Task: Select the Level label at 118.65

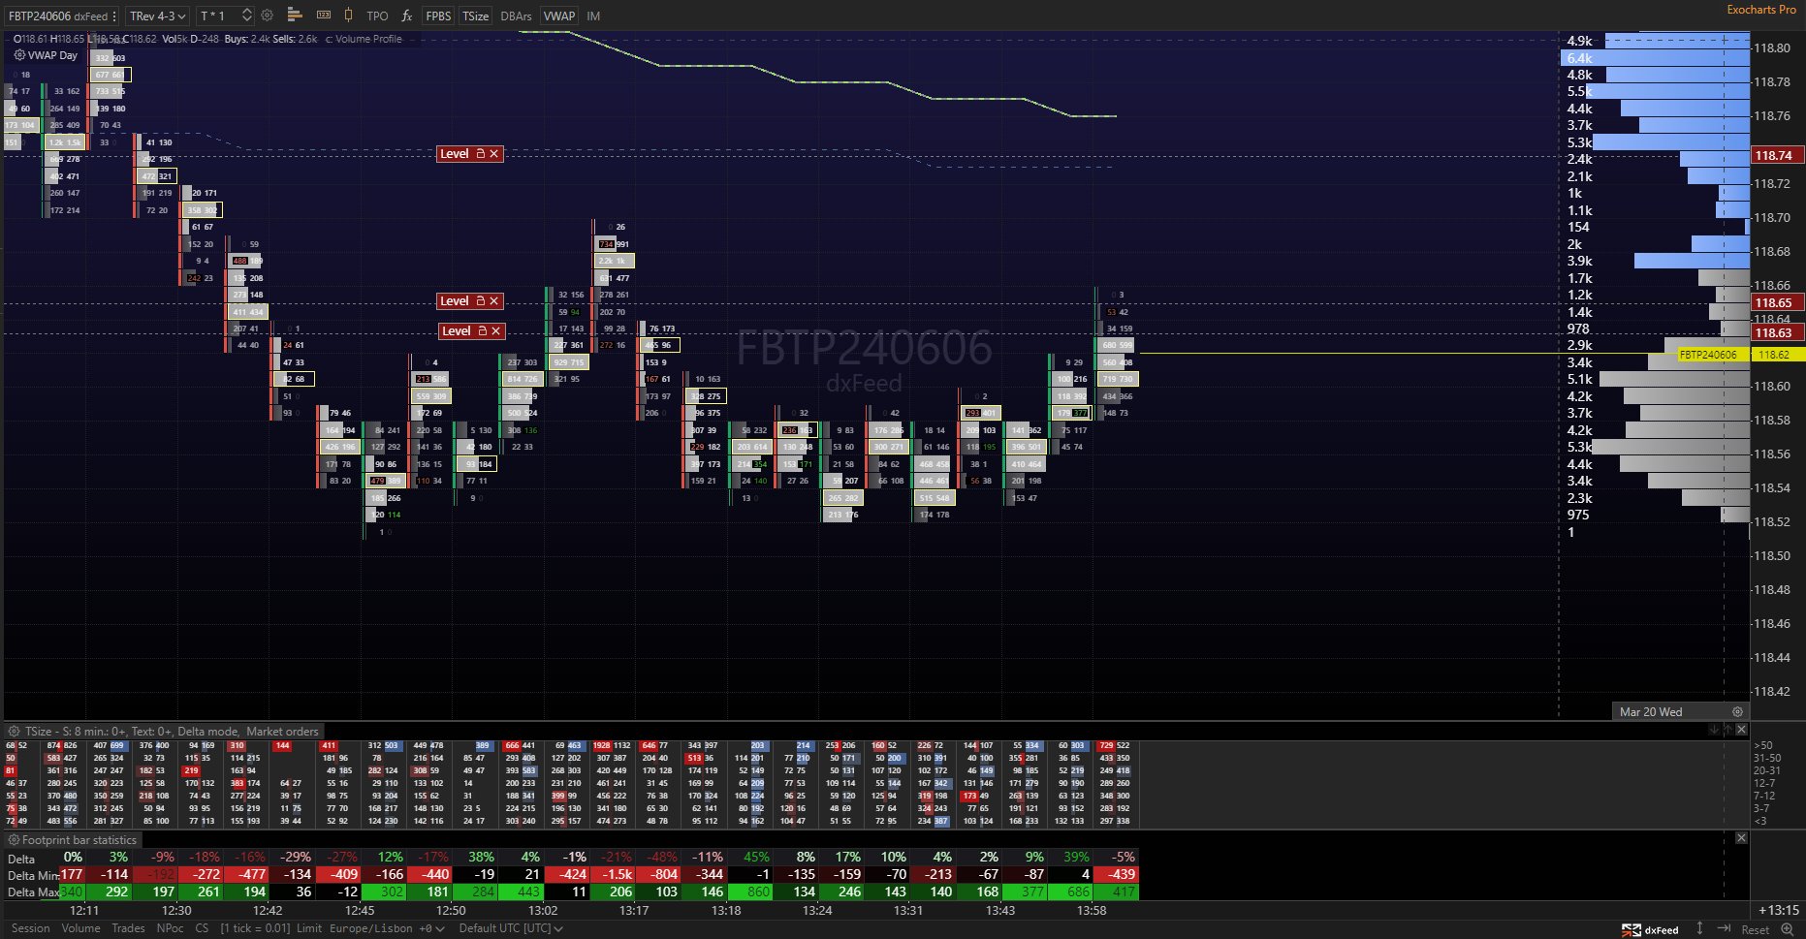Action: pos(455,301)
